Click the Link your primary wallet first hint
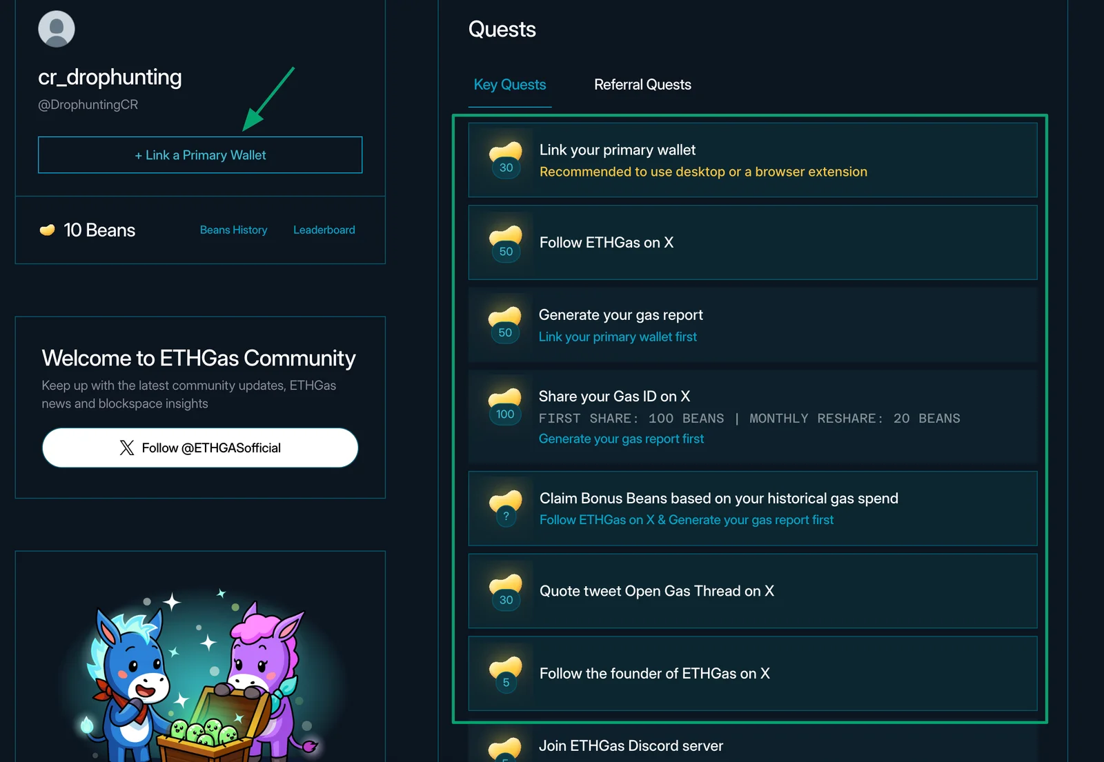 (618, 337)
